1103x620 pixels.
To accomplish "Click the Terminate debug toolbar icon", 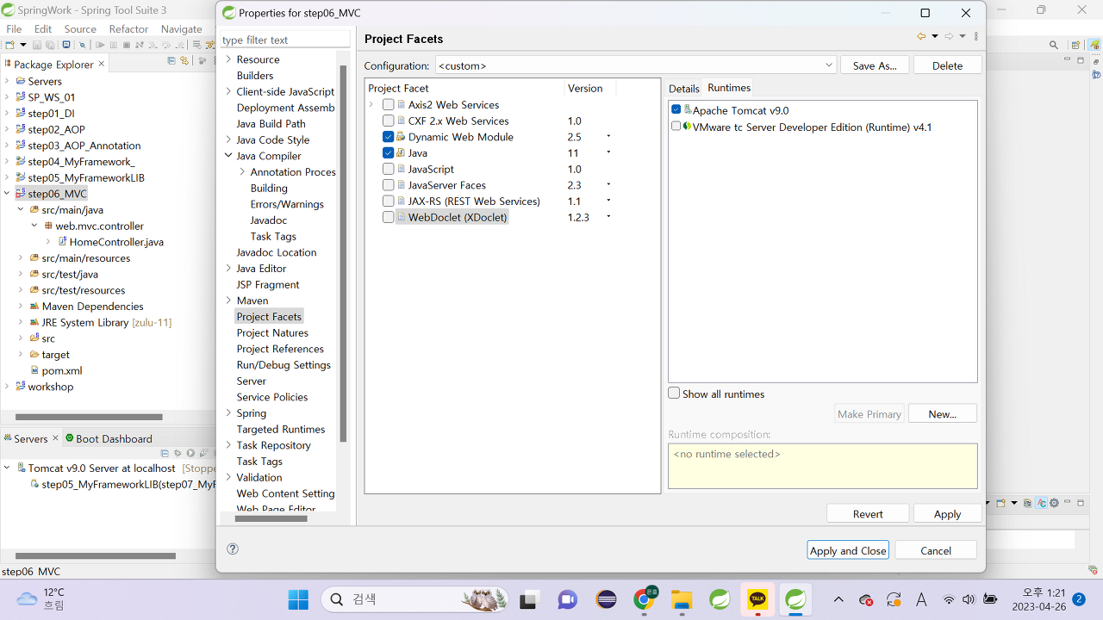I will pyautogui.click(x=127, y=45).
